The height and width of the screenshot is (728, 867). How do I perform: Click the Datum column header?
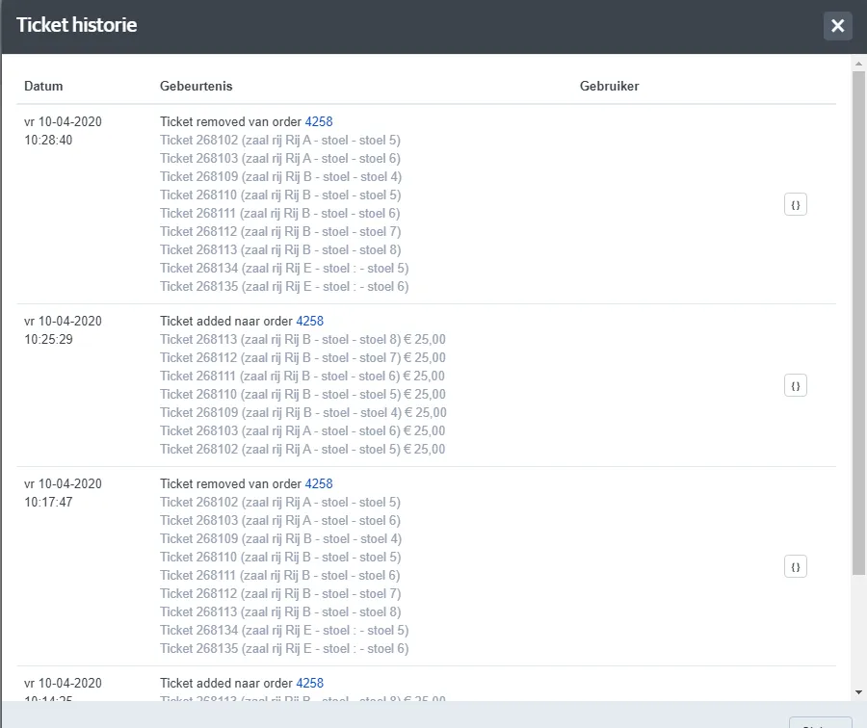(x=43, y=87)
